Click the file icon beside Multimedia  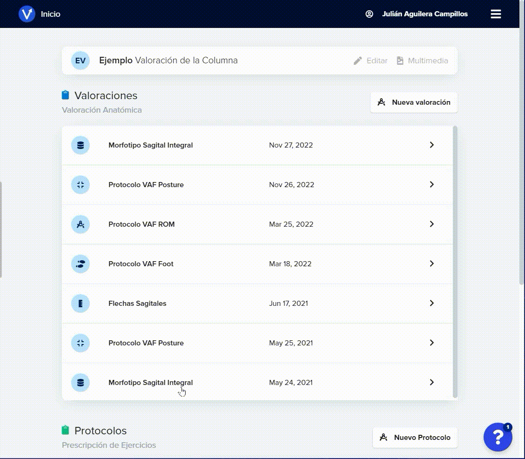click(400, 61)
